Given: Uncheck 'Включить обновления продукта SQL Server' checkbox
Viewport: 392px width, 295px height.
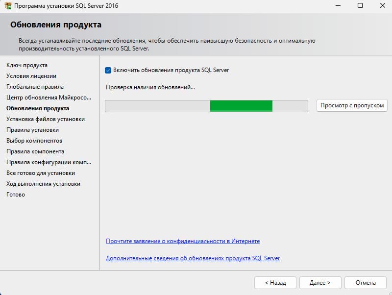Looking at the screenshot, I should 108,70.
